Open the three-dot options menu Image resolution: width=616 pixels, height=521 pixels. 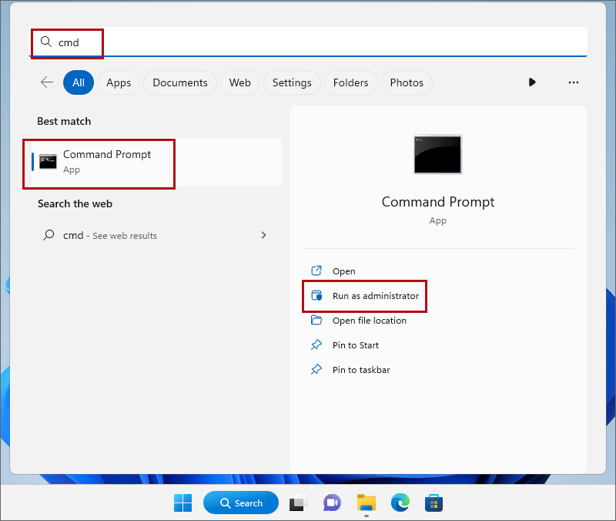pyautogui.click(x=574, y=82)
